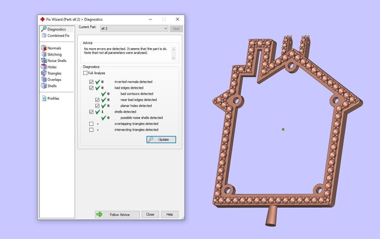Viewport: 380px width, 239px height.
Task: Click the green origin marker in viewport
Action: coord(283,129)
